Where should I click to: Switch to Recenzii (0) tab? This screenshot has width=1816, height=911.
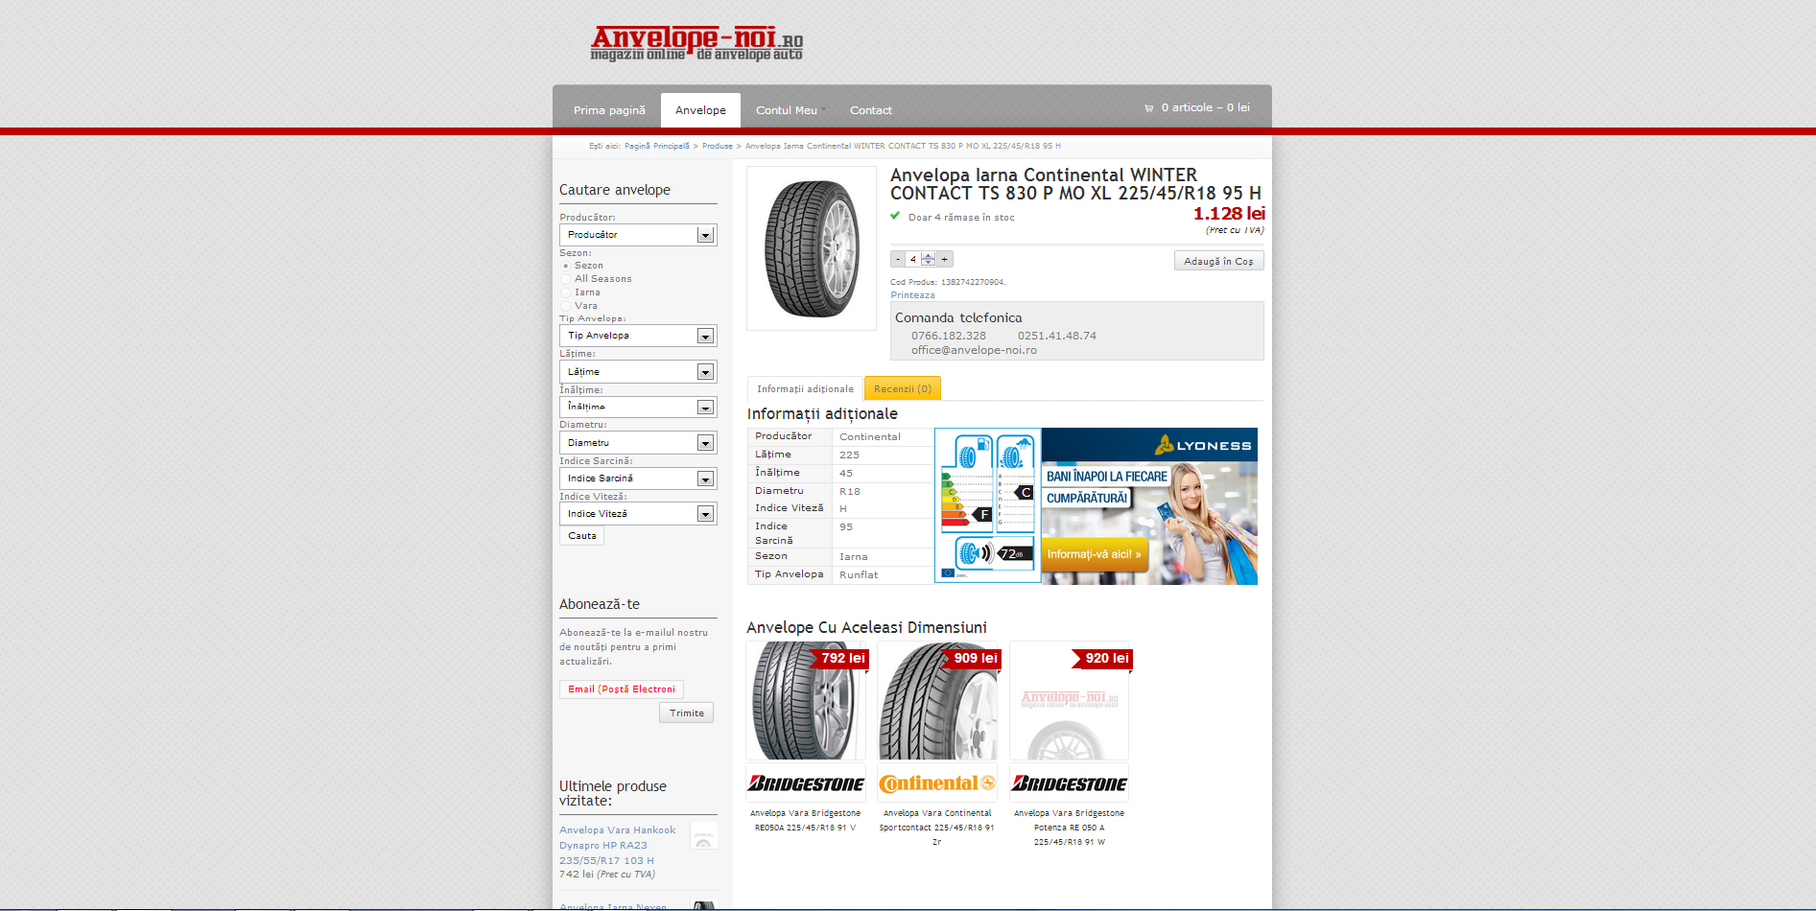point(903,388)
